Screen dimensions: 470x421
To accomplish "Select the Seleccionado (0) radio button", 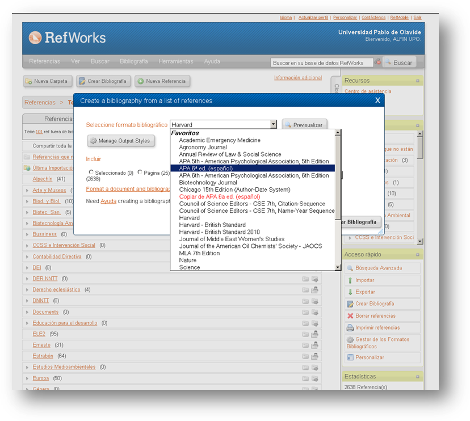I will tap(91, 172).
